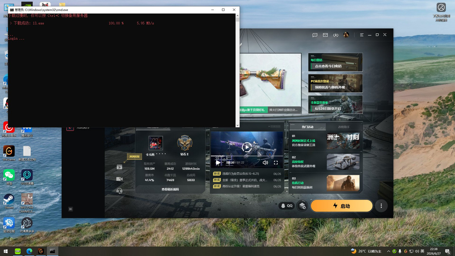The image size is (455, 256).
Task: Click the 撤离成功 2412 stat
Action: point(170,166)
